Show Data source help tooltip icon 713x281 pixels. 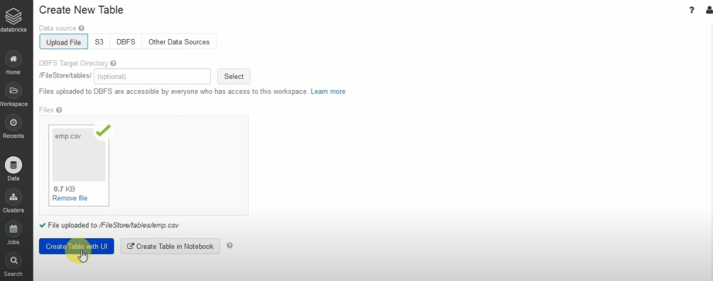(81, 28)
